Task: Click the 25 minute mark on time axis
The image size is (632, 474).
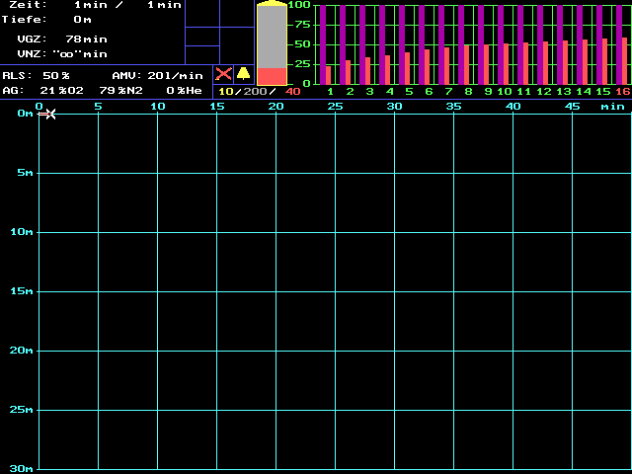Action: tap(335, 106)
